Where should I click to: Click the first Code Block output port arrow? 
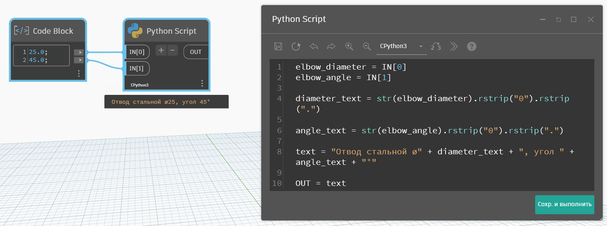[x=79, y=52]
